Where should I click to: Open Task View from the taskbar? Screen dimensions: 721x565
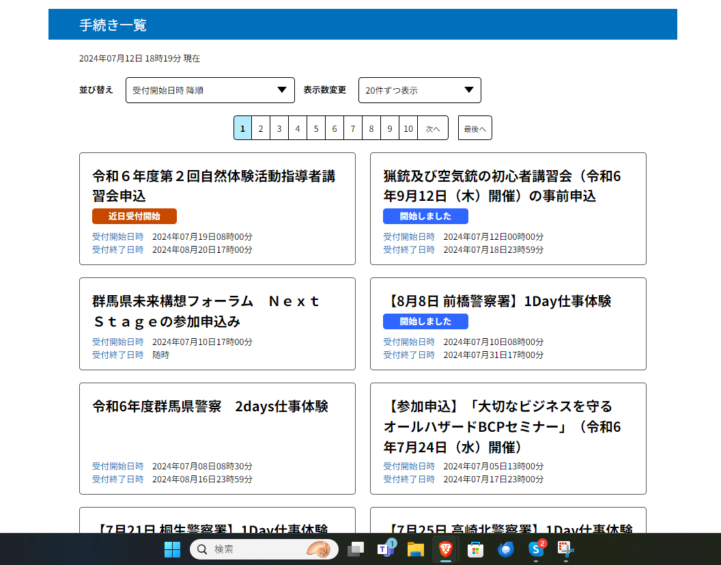click(x=355, y=549)
